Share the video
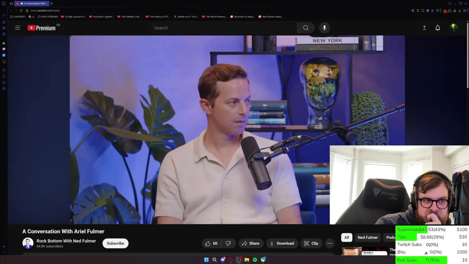Screen dimensions: 469x264 click(x=251, y=243)
